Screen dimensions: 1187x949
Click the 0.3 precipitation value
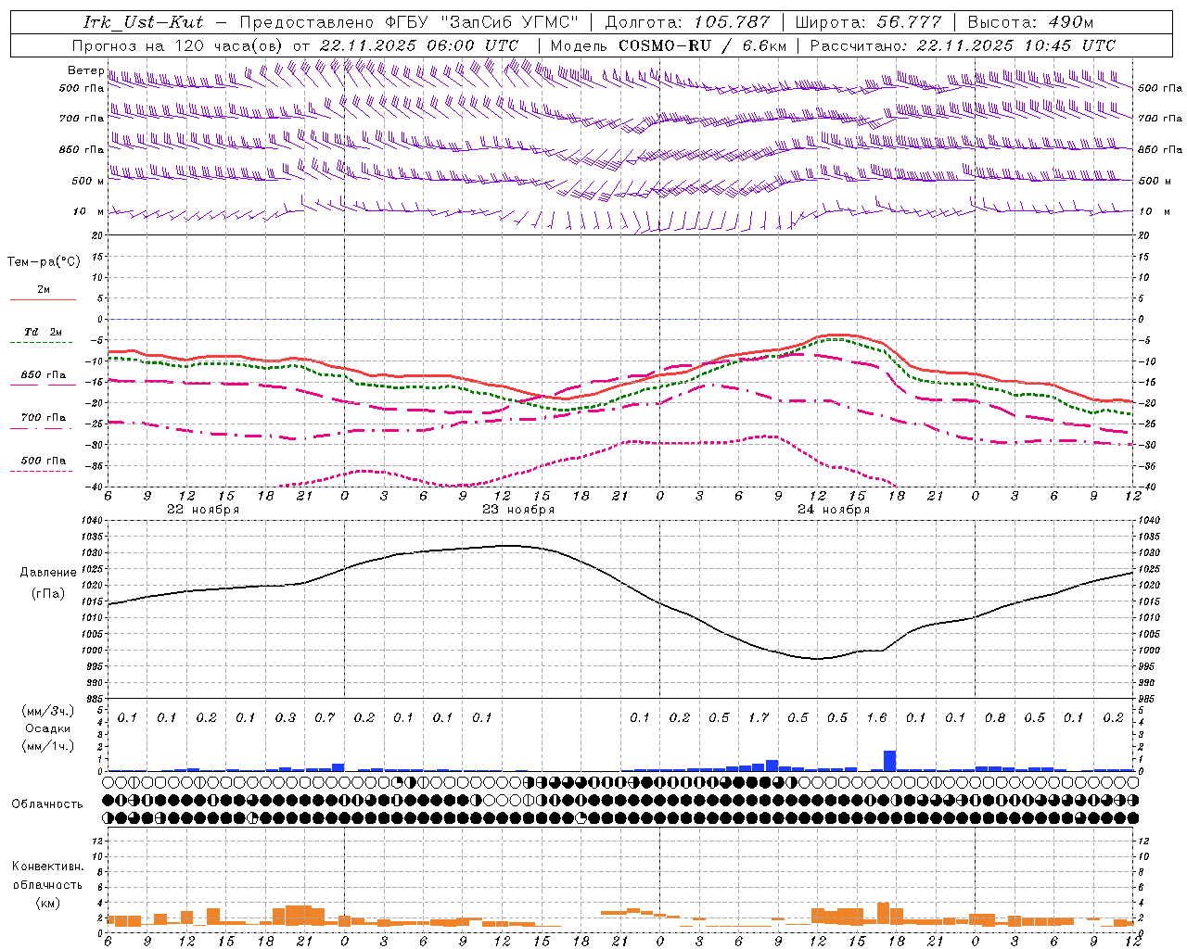click(x=286, y=717)
